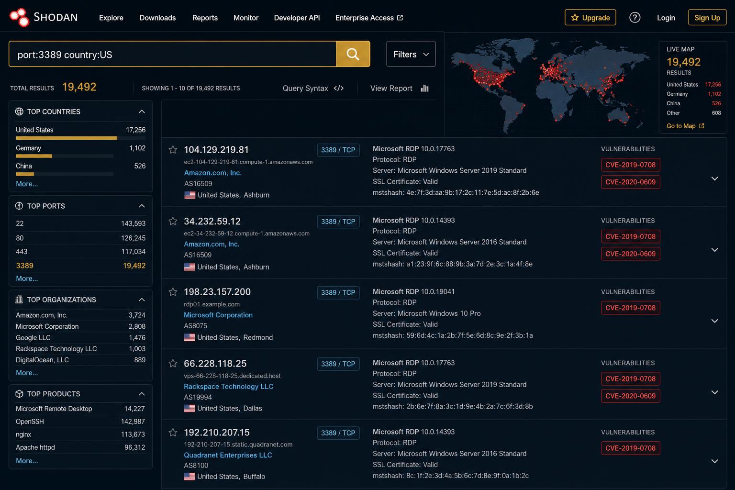Click the Login link
The height and width of the screenshot is (490, 735).
click(666, 18)
